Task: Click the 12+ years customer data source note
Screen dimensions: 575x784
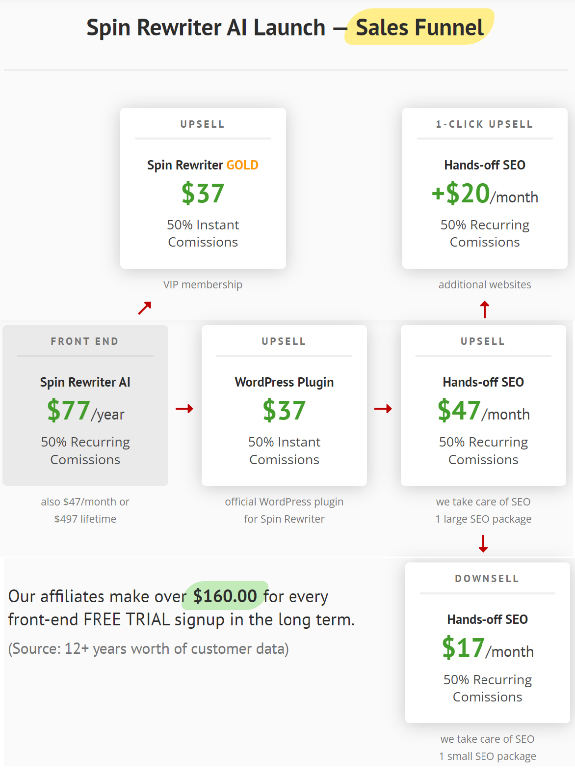Action: [x=149, y=649]
